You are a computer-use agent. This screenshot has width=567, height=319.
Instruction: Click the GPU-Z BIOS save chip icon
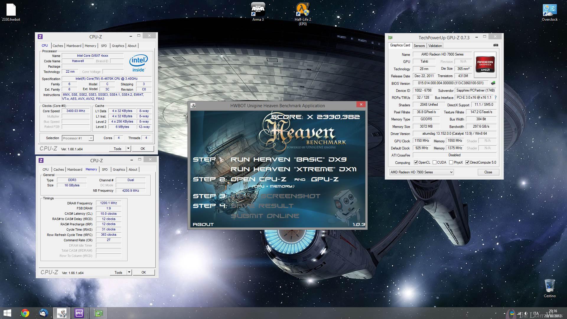click(x=493, y=83)
